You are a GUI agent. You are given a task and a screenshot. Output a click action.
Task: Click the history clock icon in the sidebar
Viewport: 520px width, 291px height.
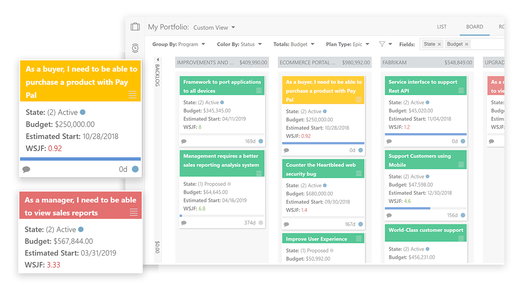pyautogui.click(x=135, y=48)
